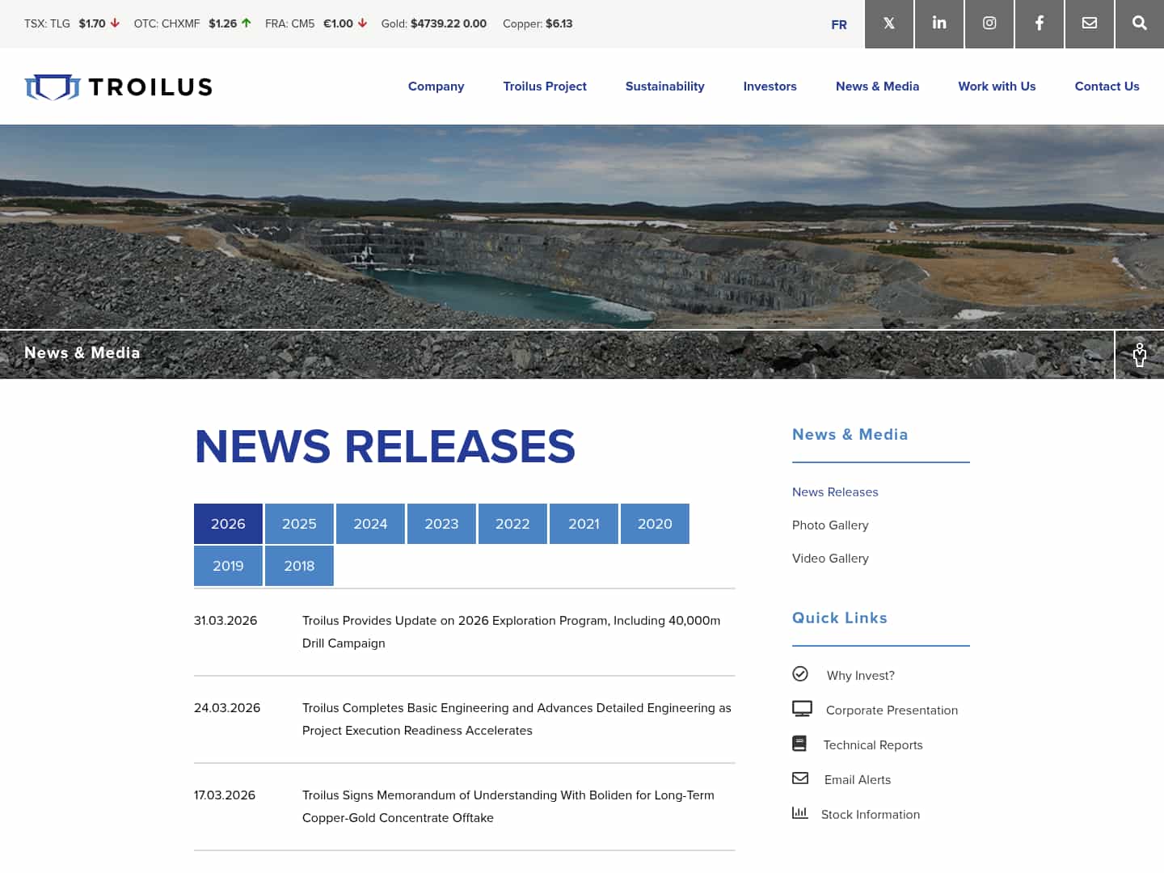Image resolution: width=1164 pixels, height=873 pixels.
Task: Click the email envelope icon in header
Action: pyautogui.click(x=1089, y=23)
